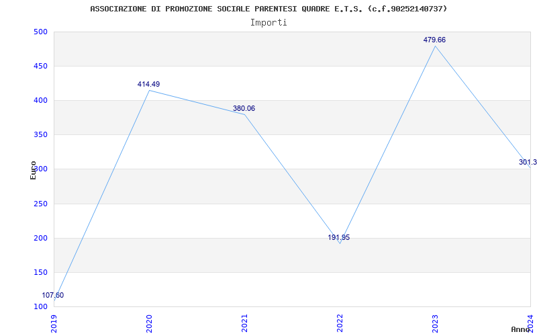Click the cut-off 301.3 data label for 2024

click(x=528, y=162)
